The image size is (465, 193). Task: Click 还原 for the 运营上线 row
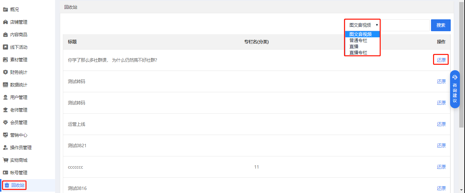(441, 124)
